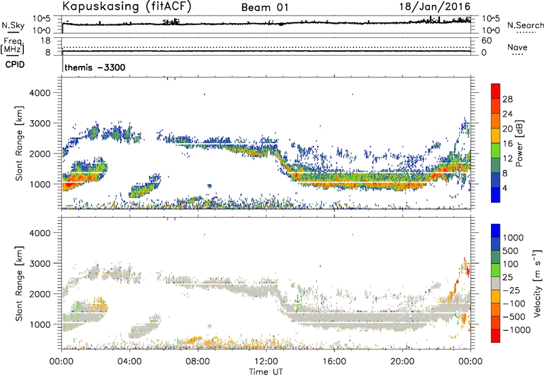Click the blue top of the velocity colorbar
The width and height of the screenshot is (544, 376).
[496, 231]
